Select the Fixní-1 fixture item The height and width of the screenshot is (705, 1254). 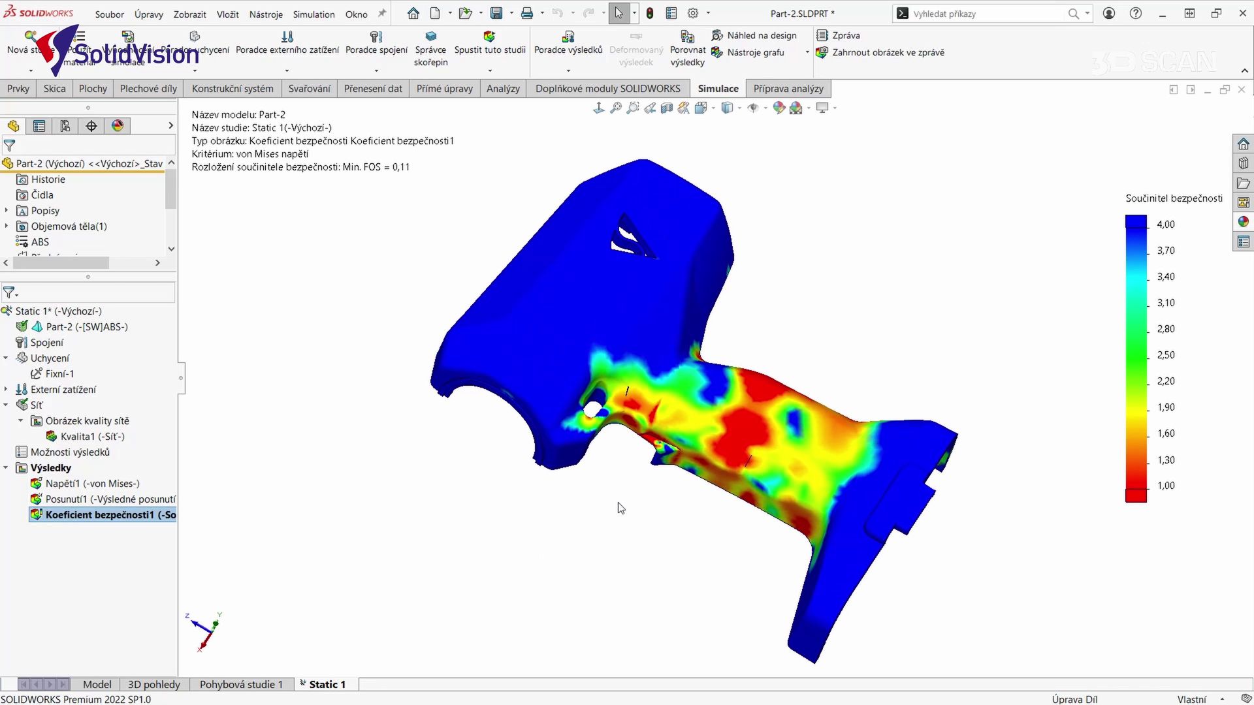click(x=59, y=374)
